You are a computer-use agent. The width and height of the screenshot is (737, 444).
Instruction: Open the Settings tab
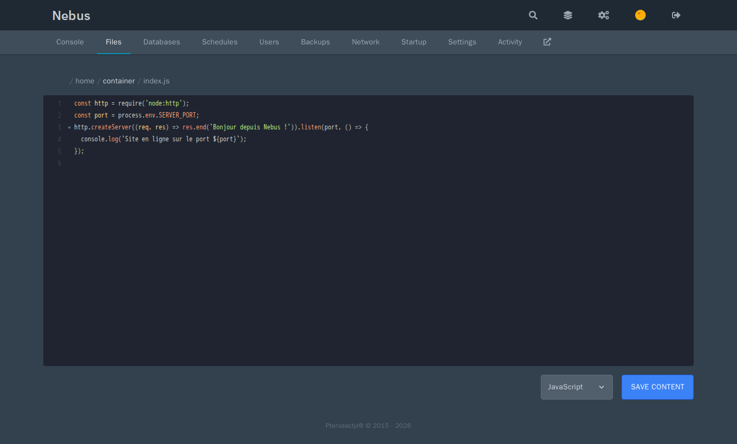click(x=462, y=42)
